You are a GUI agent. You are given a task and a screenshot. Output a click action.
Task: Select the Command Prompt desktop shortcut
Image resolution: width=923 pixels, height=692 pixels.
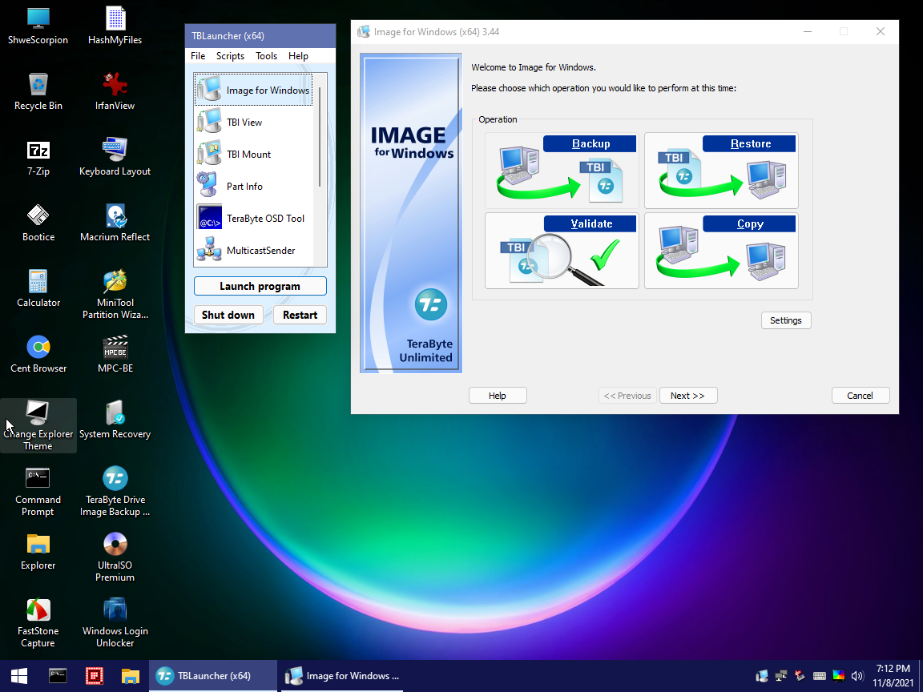(x=38, y=492)
